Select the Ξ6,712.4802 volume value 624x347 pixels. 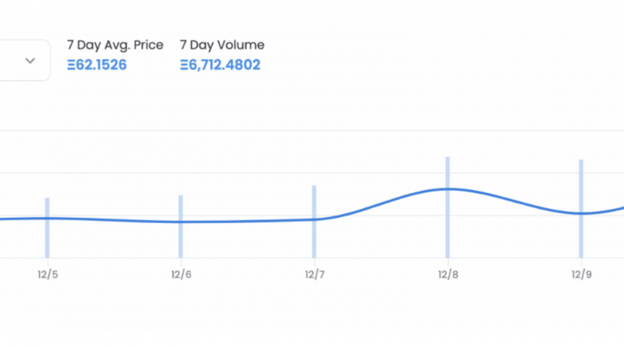tap(220, 64)
